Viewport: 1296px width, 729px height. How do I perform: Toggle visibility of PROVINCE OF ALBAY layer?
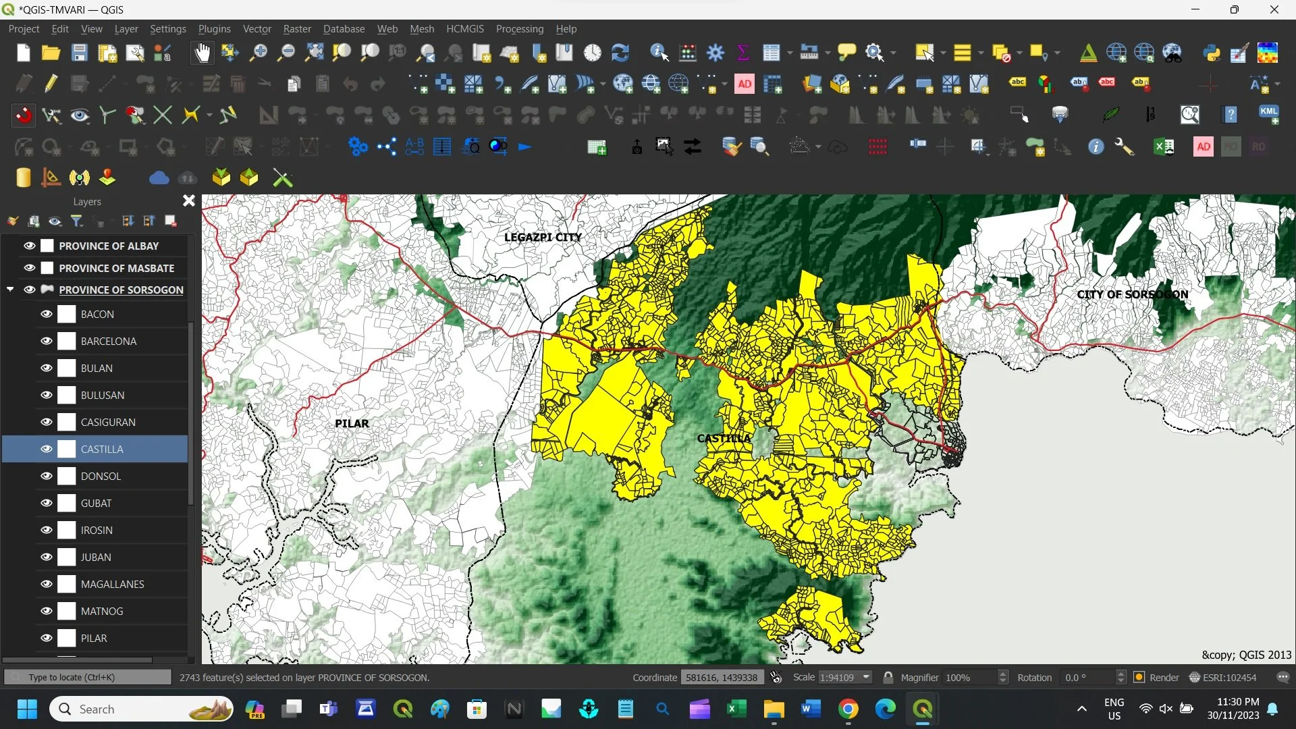(29, 246)
